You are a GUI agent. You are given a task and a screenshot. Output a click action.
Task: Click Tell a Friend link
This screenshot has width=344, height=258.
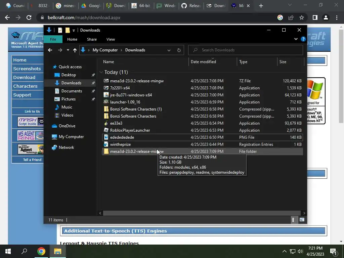tap(32, 160)
